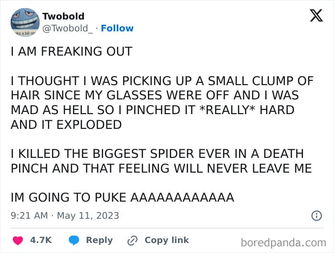The image size is (334, 253).
Task: Click the boredpanda.com watermark
Action: (x=283, y=243)
